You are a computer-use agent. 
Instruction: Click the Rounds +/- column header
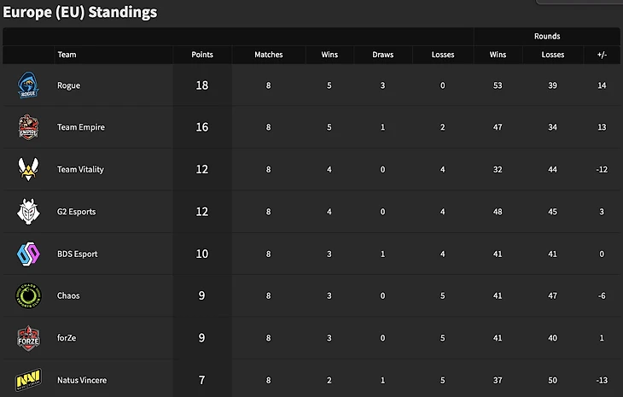click(603, 55)
